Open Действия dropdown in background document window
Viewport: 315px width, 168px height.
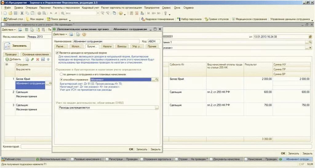pos(9,30)
